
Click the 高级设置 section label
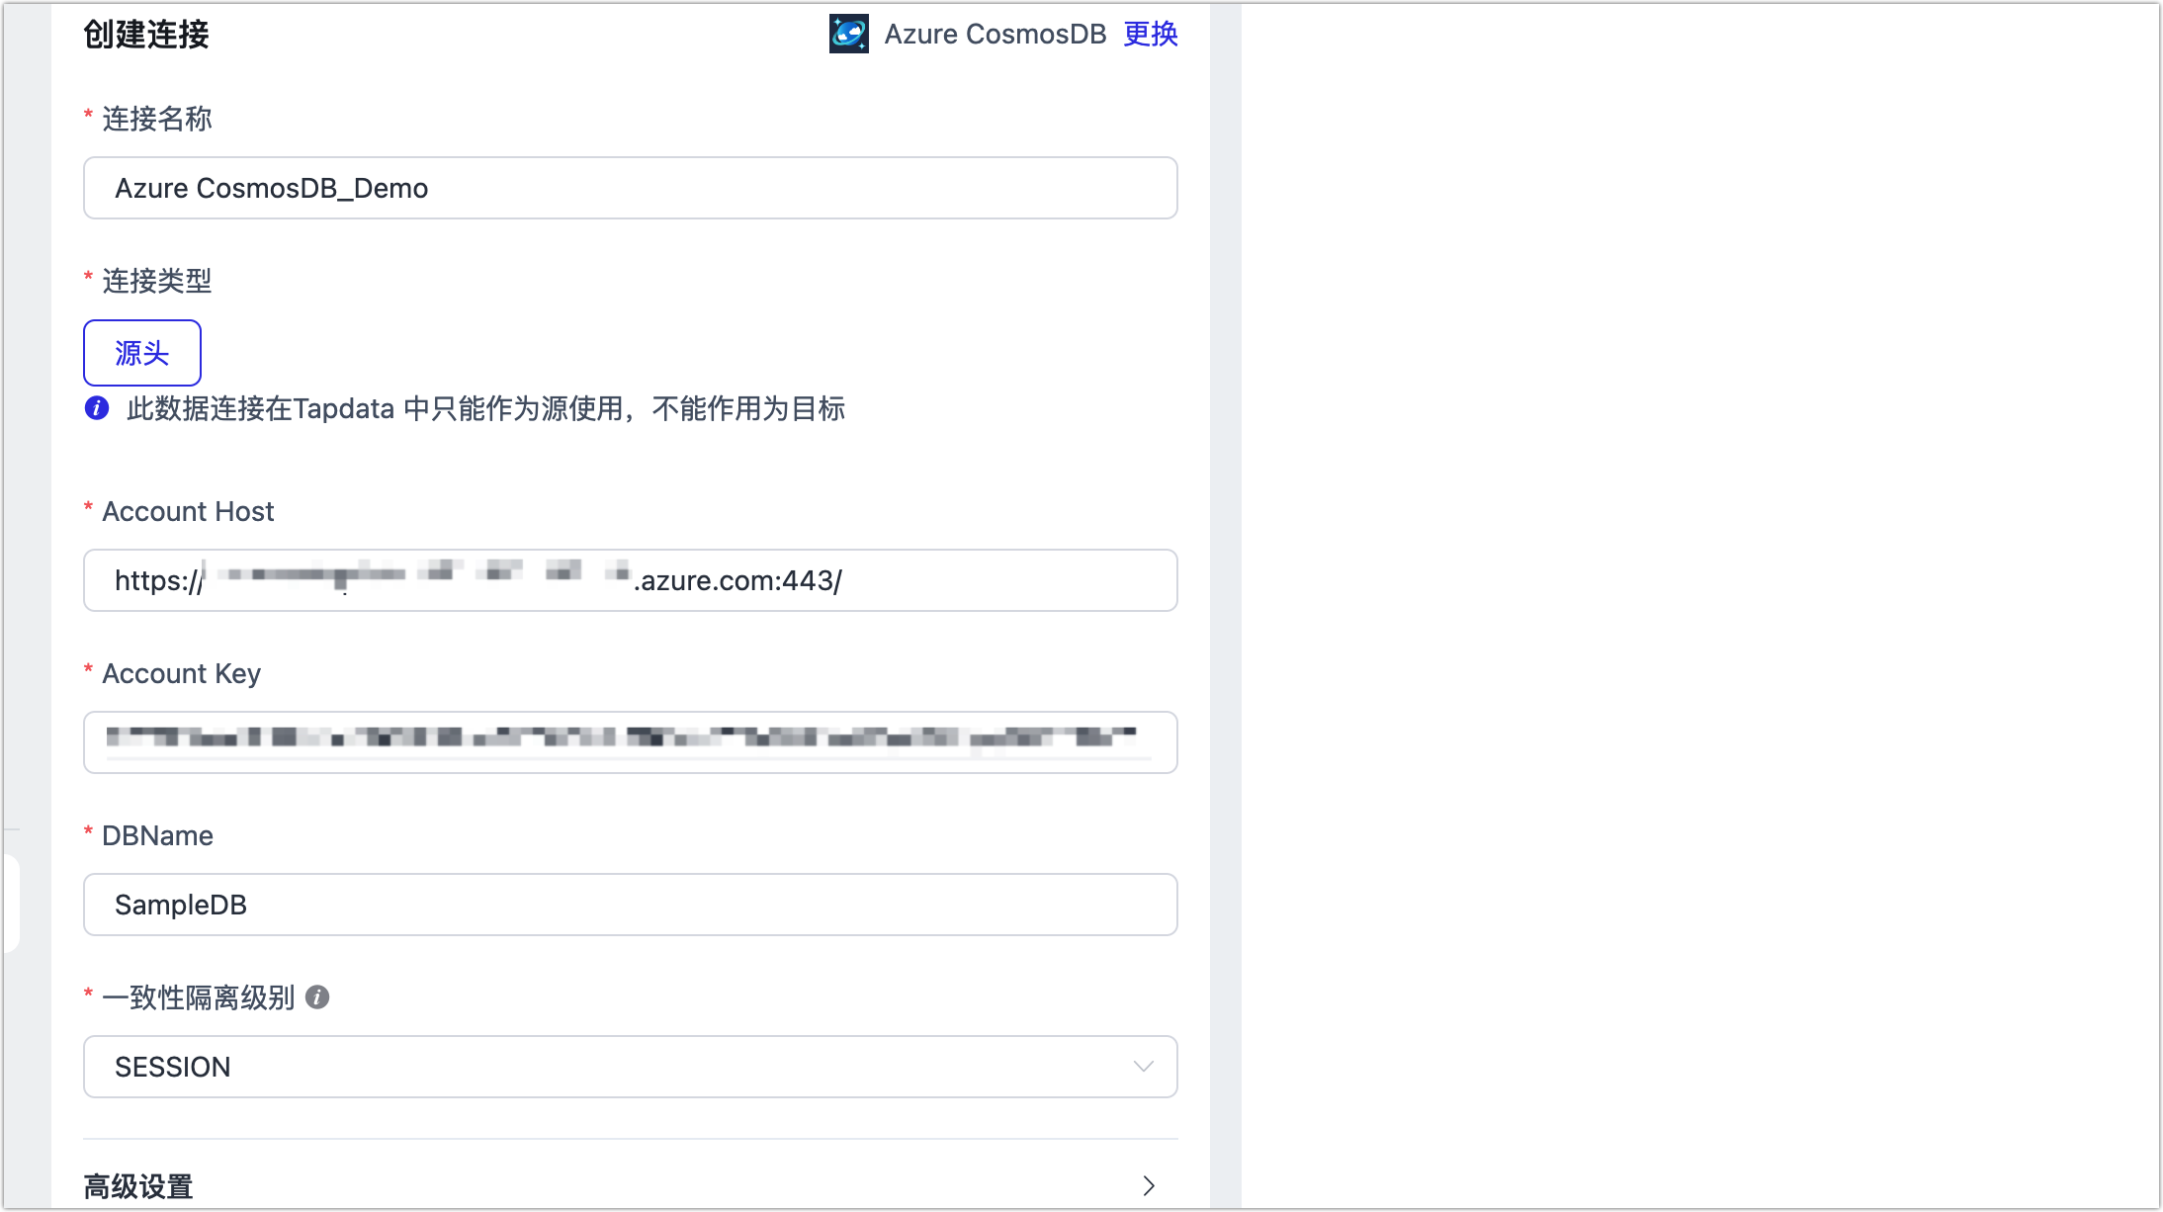(137, 1185)
